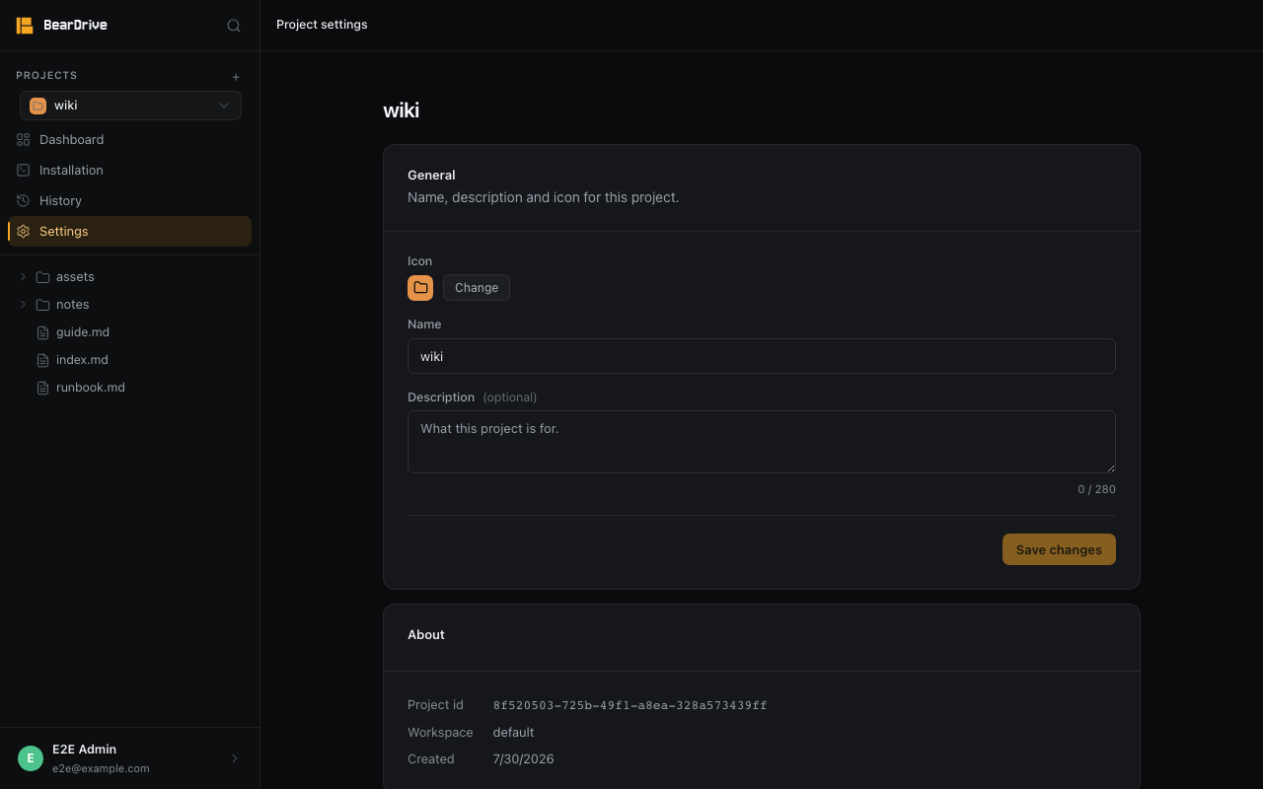The image size is (1263, 789).
Task: Click the Dashboard grid icon
Action: click(x=24, y=140)
